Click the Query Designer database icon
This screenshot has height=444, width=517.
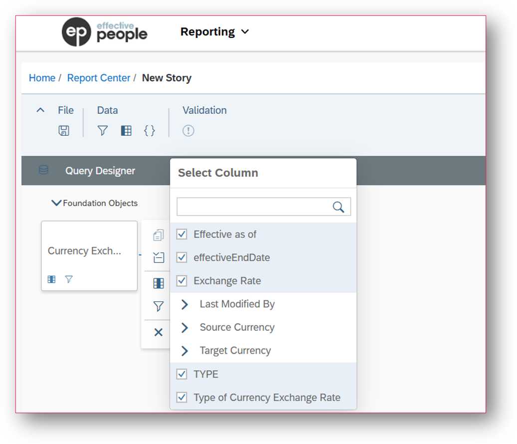[43, 170]
